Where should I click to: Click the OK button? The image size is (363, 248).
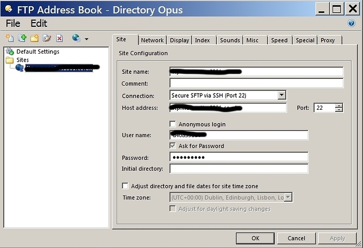coord(255,238)
